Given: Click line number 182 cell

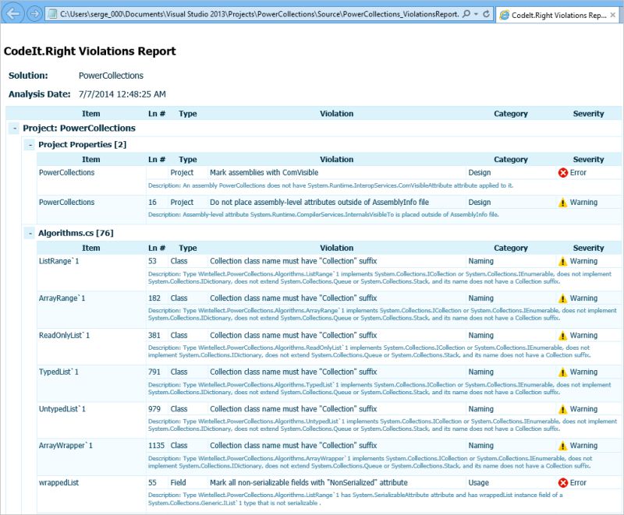Looking at the screenshot, I should 154,298.
